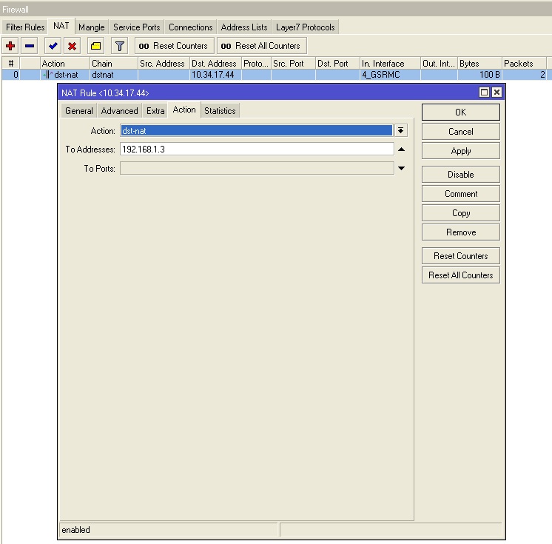Switch to Layer7 Protocols tab
Screen dimensions: 552x544
[305, 27]
